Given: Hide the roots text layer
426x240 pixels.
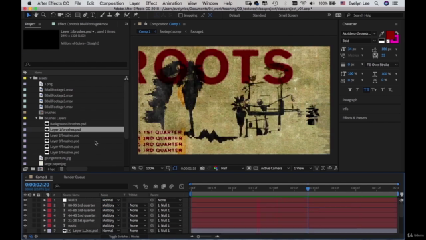Looking at the screenshot, I should [x=25, y=225].
